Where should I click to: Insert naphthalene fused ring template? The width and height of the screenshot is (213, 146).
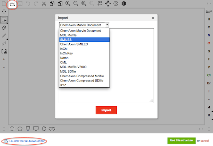click(52, 129)
